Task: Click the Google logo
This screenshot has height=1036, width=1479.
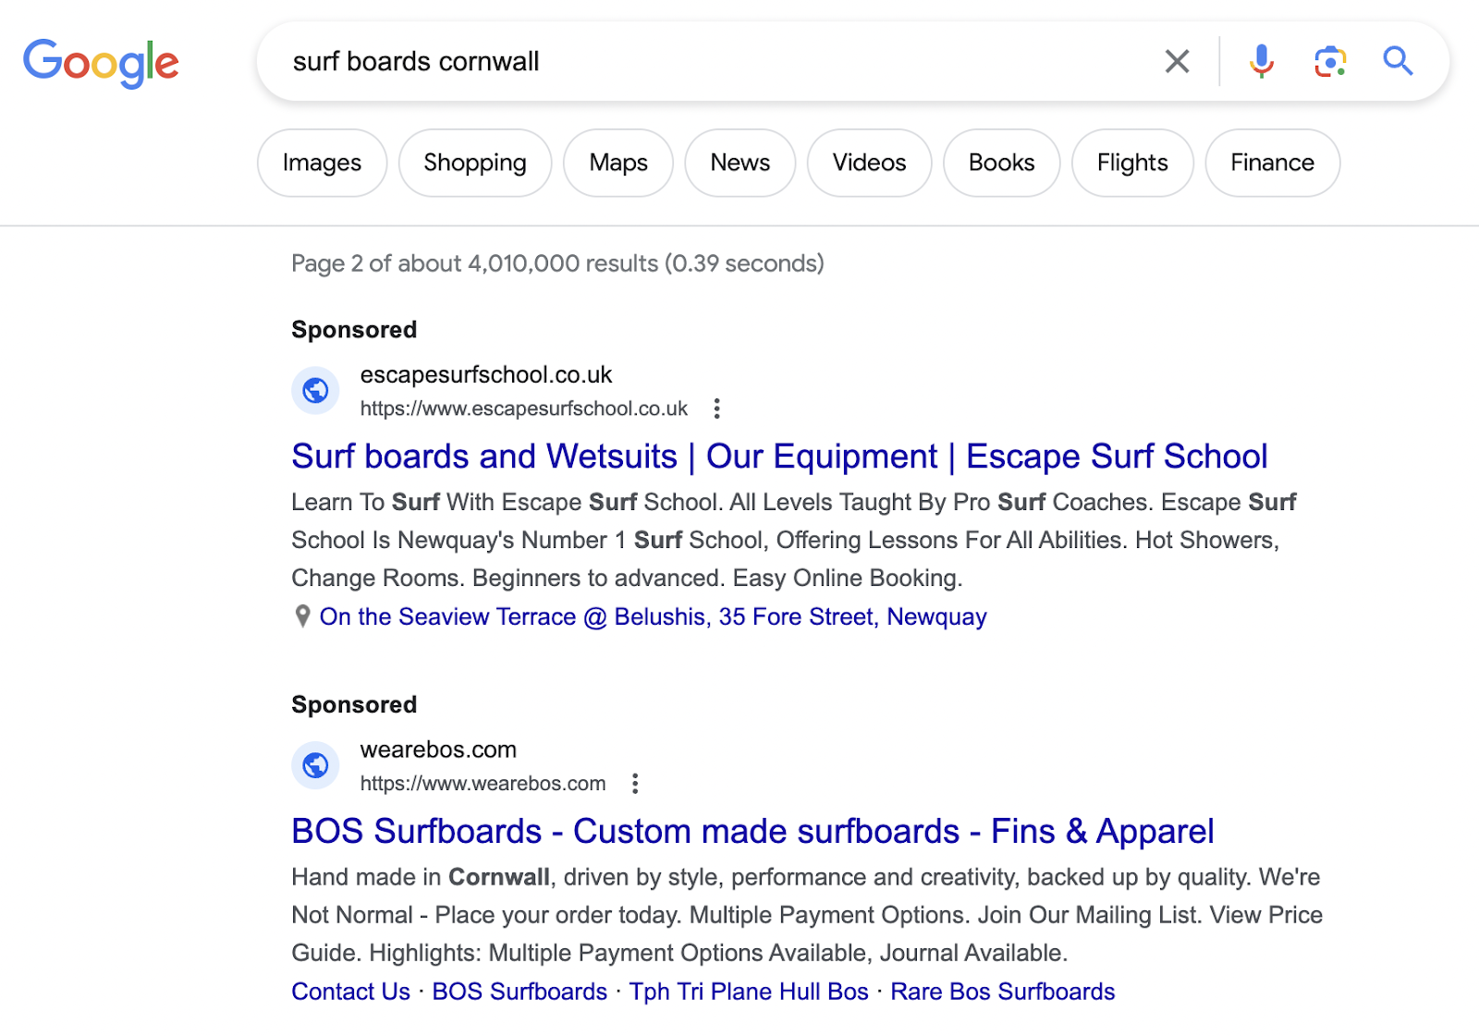Action: tap(101, 63)
